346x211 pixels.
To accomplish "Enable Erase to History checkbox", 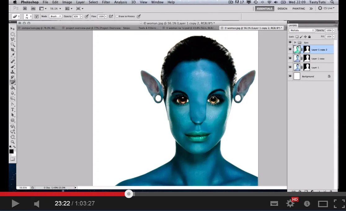I will [117, 16].
